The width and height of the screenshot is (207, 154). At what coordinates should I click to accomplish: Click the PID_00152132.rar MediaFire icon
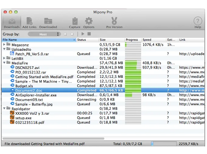[x=12, y=72]
